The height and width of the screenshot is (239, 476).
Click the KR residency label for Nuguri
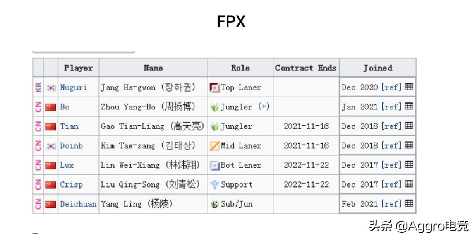click(x=38, y=87)
